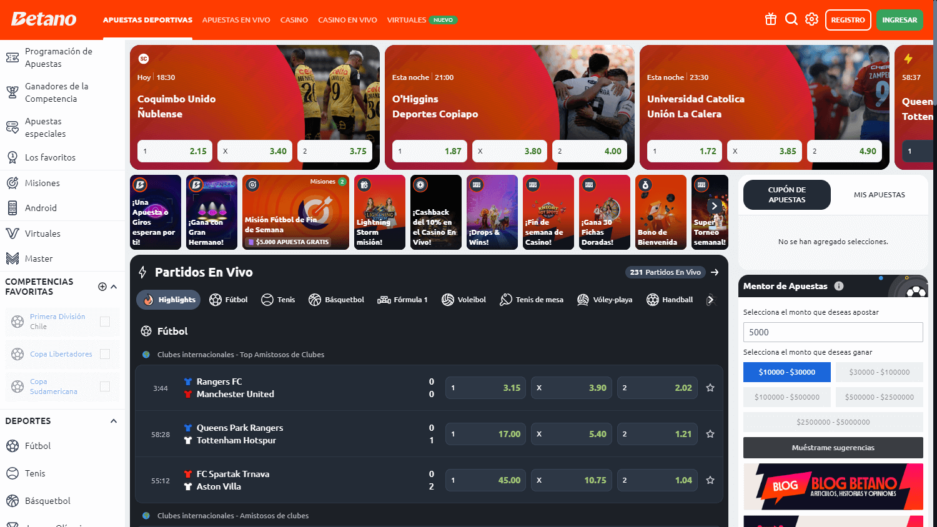This screenshot has height=527, width=937.
Task: Bet on Aston Villa at 1.04
Action: click(x=657, y=480)
